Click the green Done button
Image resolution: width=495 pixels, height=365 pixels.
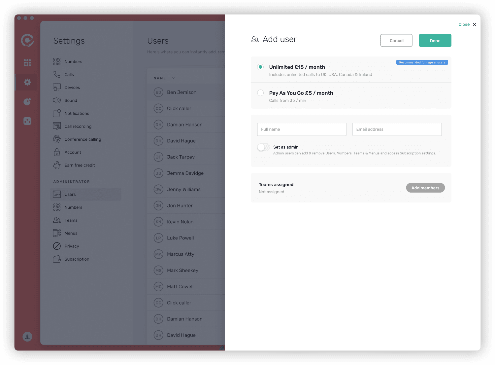(x=435, y=41)
